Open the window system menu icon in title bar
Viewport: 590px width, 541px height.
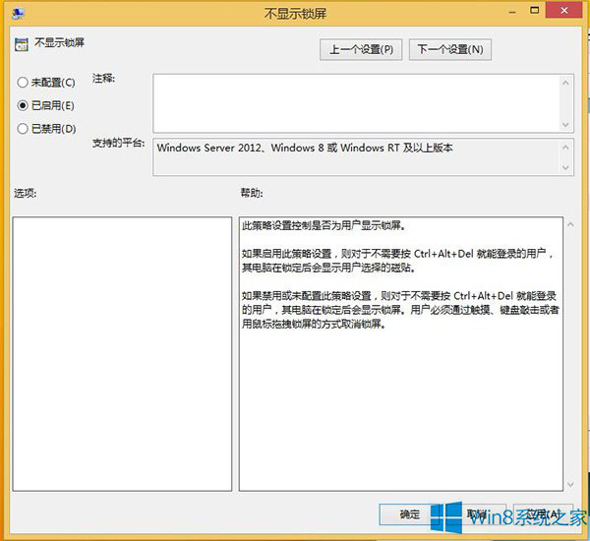(x=18, y=14)
